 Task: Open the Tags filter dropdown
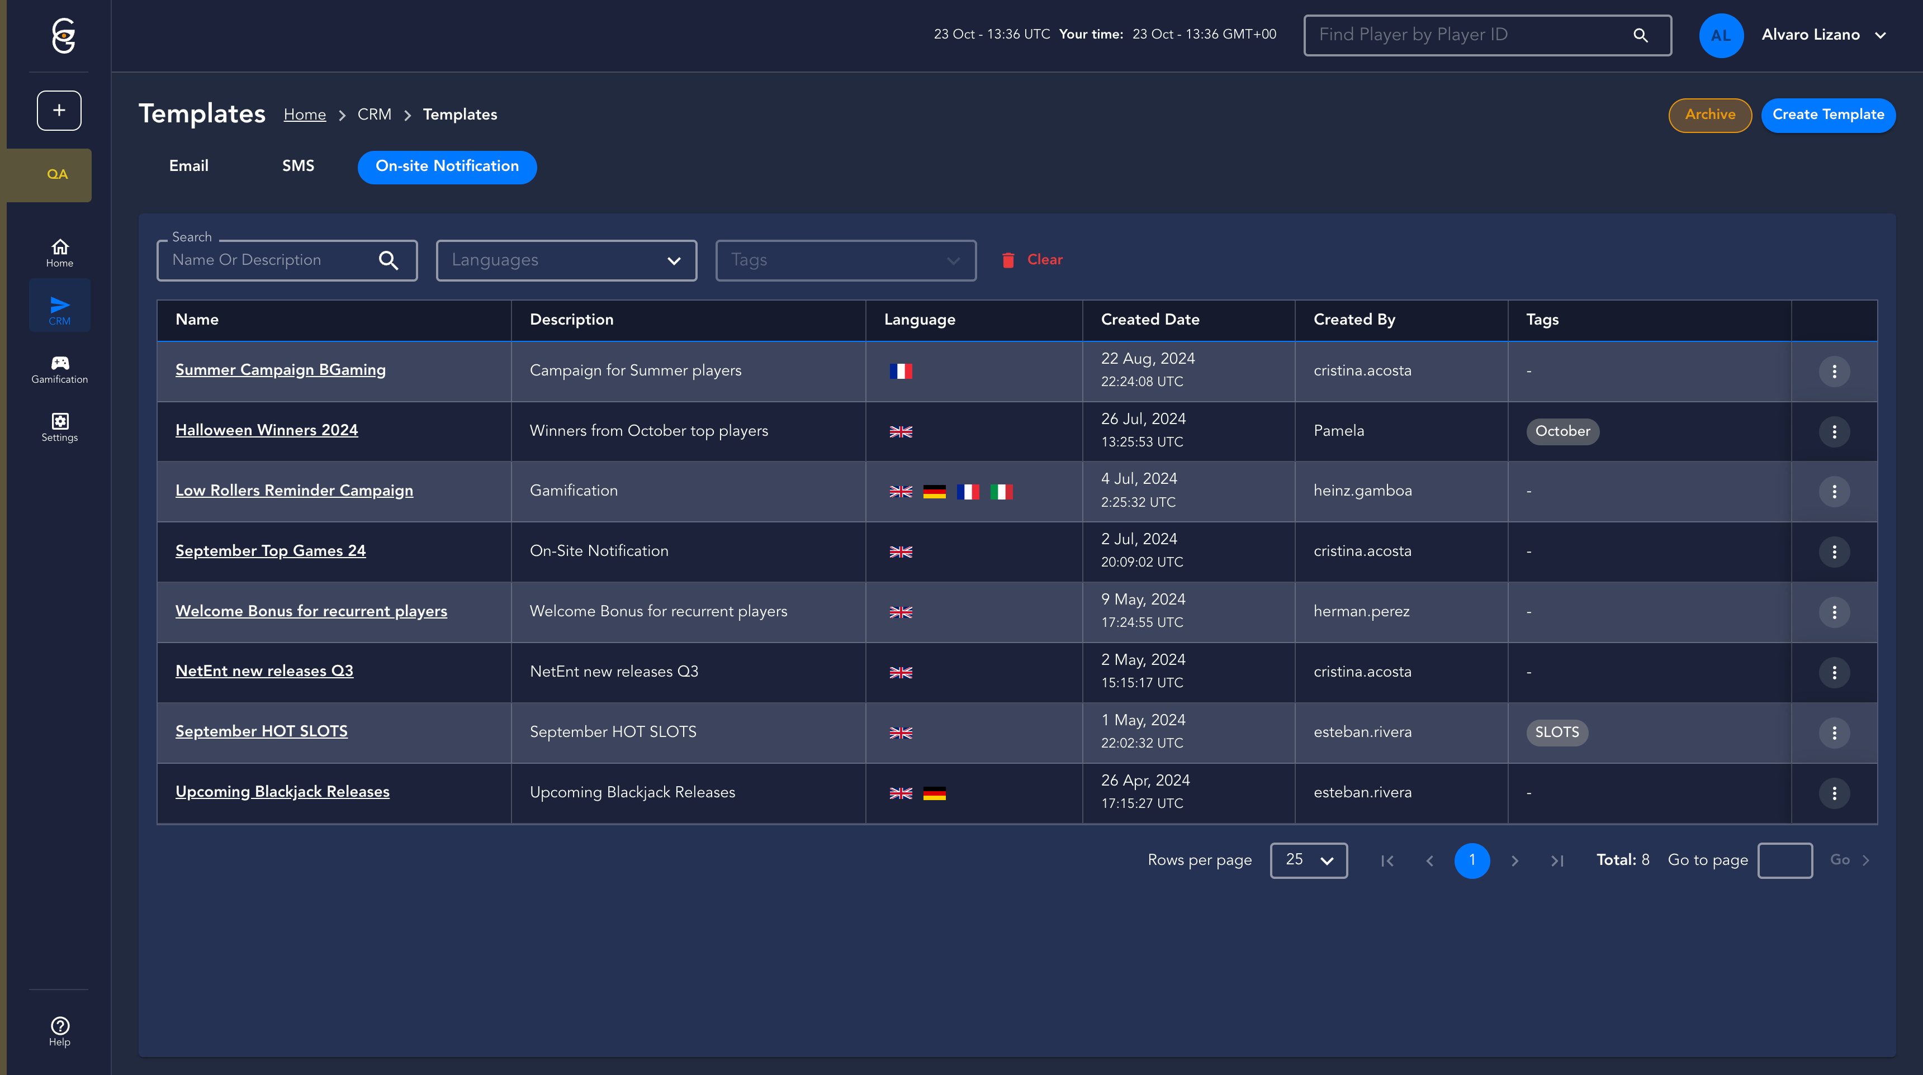[x=845, y=260]
